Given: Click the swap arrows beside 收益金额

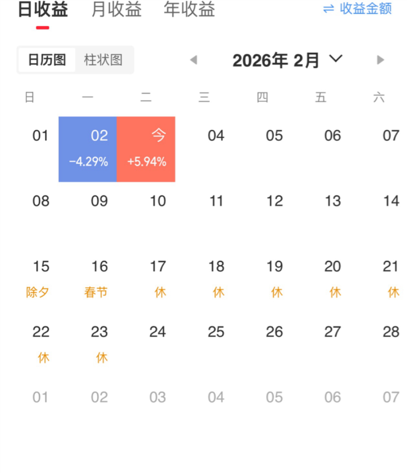Looking at the screenshot, I should pyautogui.click(x=328, y=9).
